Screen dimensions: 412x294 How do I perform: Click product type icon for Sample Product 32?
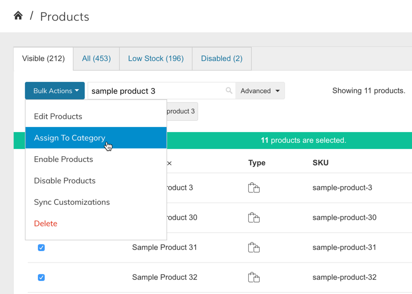[254, 278]
